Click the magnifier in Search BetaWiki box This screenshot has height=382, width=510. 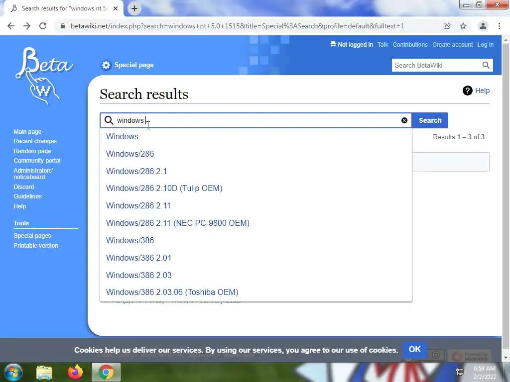click(x=486, y=65)
